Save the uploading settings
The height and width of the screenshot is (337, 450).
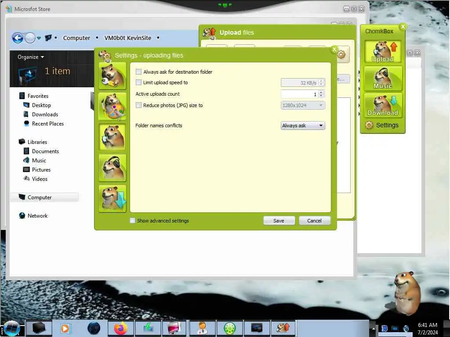tap(279, 221)
